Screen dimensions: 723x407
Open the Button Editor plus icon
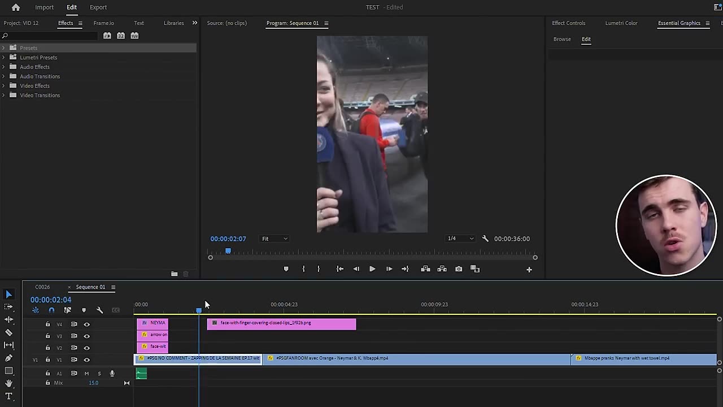[529, 270]
